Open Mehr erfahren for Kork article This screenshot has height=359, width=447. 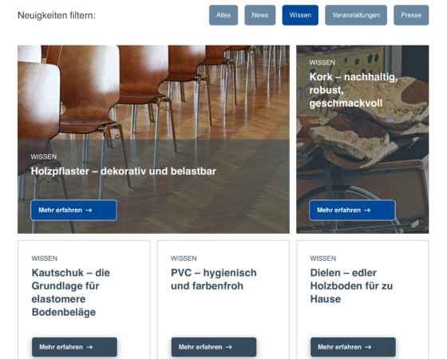(352, 211)
